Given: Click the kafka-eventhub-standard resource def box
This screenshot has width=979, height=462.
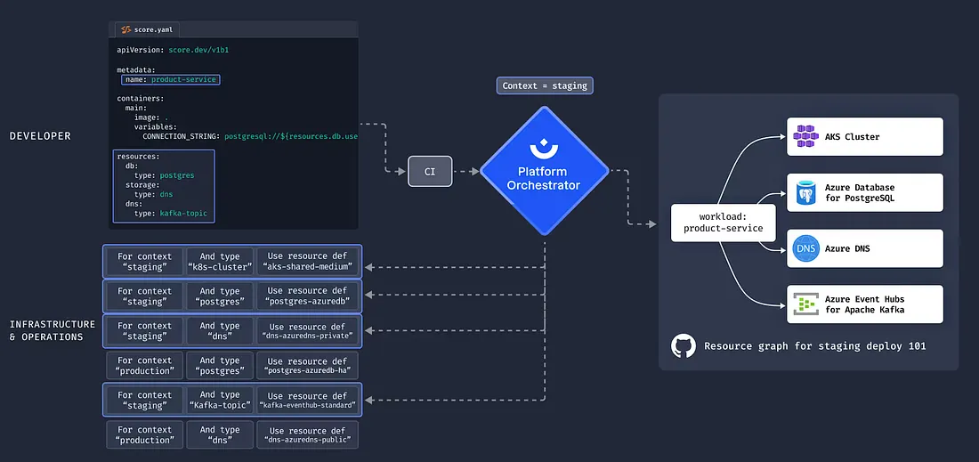Looking at the screenshot, I should (x=308, y=401).
